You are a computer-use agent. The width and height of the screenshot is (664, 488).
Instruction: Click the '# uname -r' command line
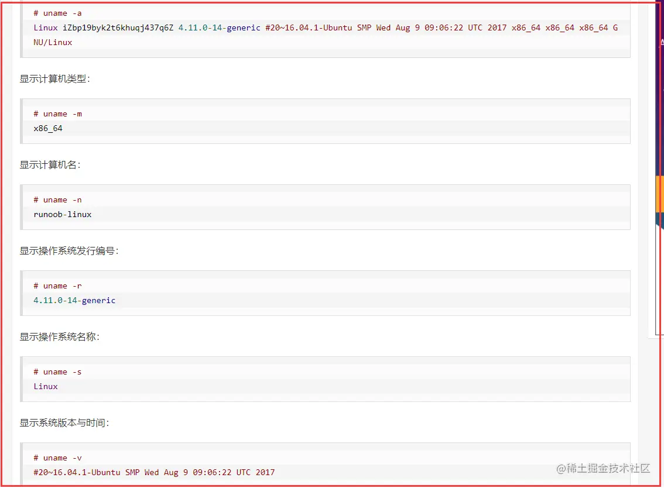coord(57,286)
